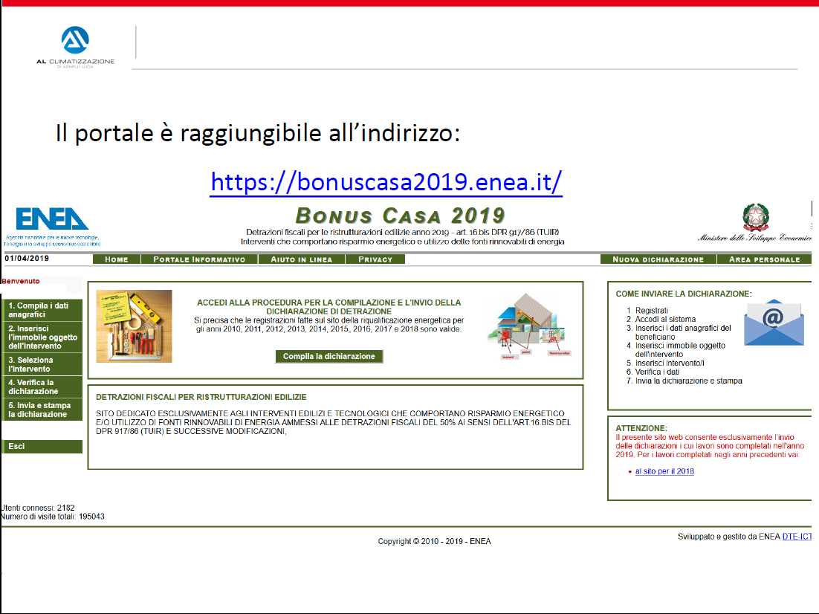Open the Area personale menu
The image size is (819, 614).
(x=764, y=259)
